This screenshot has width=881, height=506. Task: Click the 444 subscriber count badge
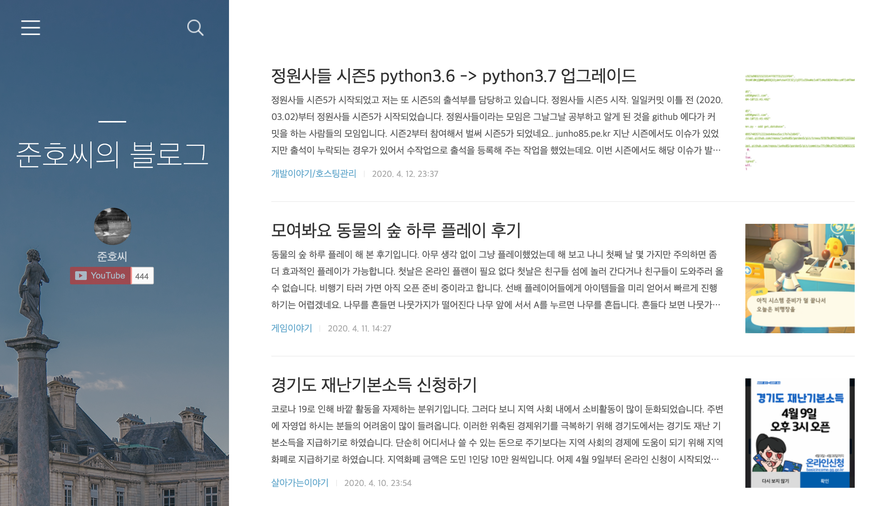tap(142, 276)
